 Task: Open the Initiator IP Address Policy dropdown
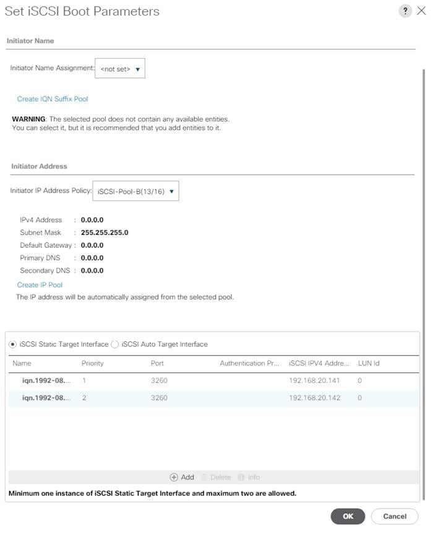tap(135, 191)
